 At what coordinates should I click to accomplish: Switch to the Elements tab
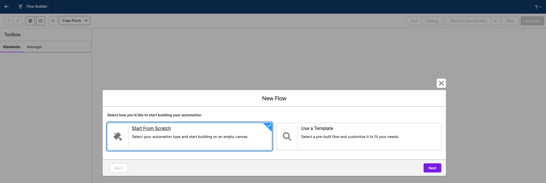point(12,47)
